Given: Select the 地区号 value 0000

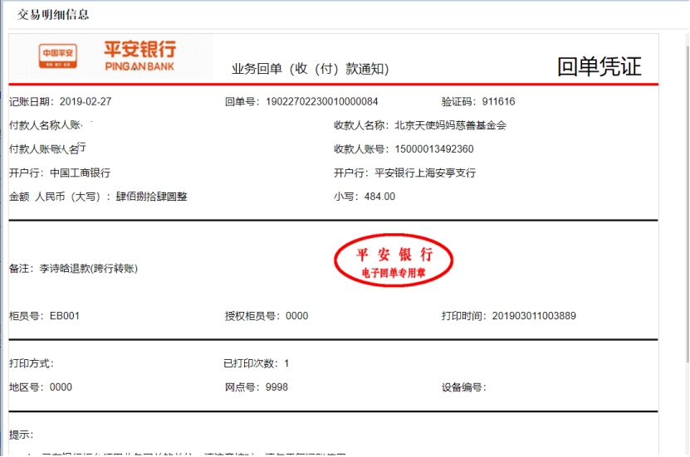Looking at the screenshot, I should (61, 387).
